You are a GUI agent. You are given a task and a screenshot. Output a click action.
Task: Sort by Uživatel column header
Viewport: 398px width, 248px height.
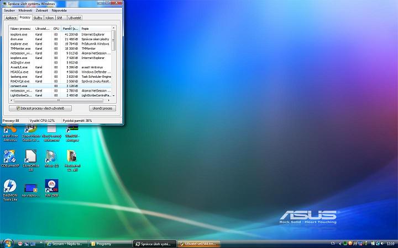(x=43, y=29)
